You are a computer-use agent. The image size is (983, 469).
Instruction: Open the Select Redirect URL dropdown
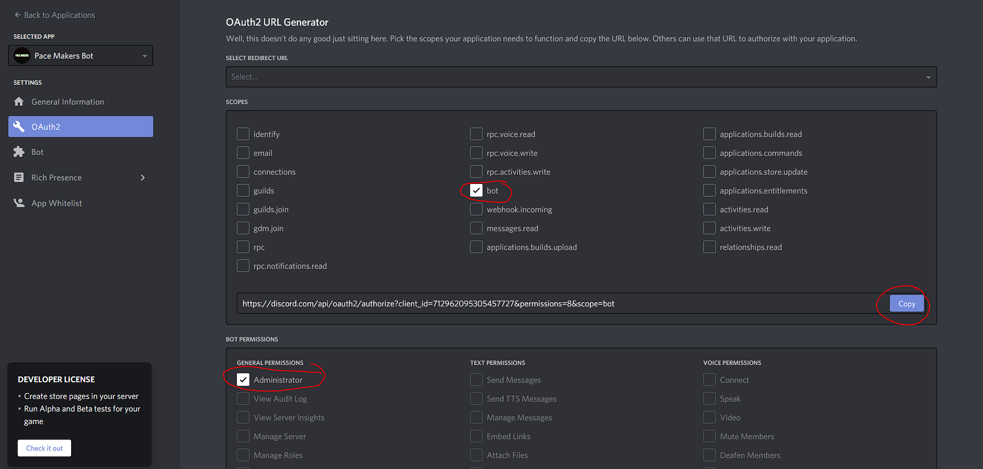coord(581,77)
